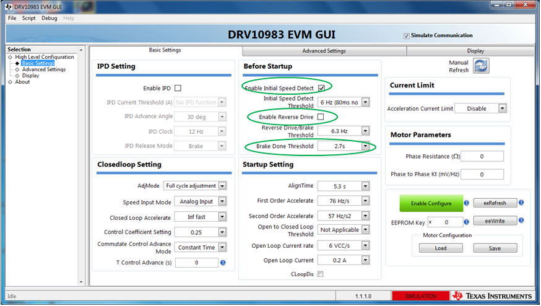Click Selection panel scroll up arrow
Screen dimensions: 541x306
(81, 50)
